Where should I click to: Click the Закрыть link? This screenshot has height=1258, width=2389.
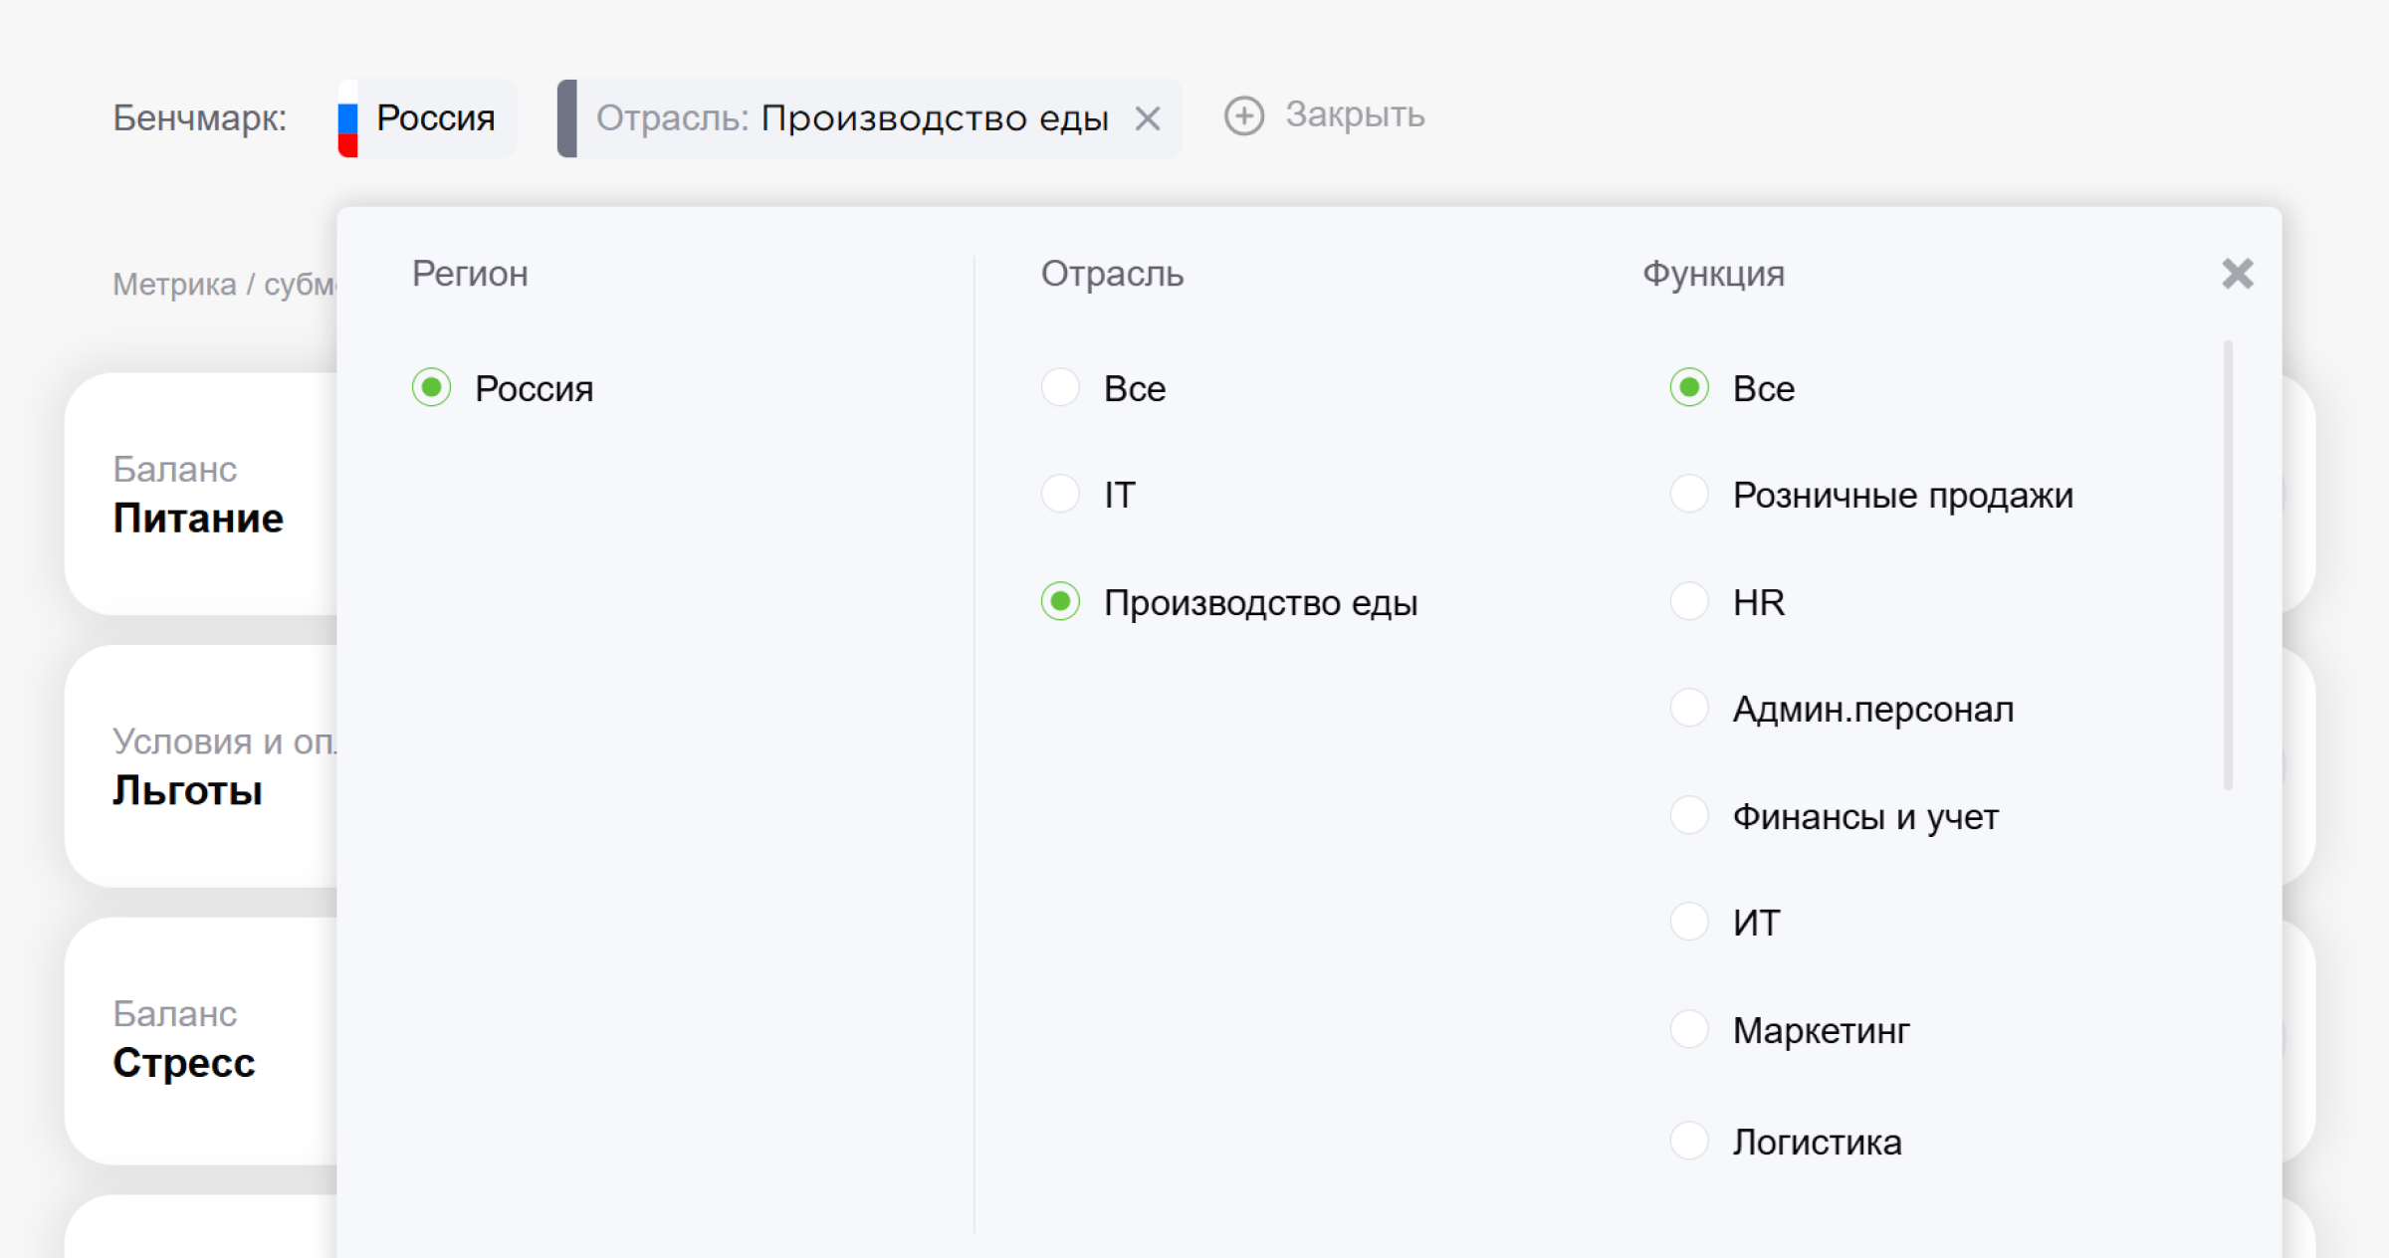point(1355,115)
